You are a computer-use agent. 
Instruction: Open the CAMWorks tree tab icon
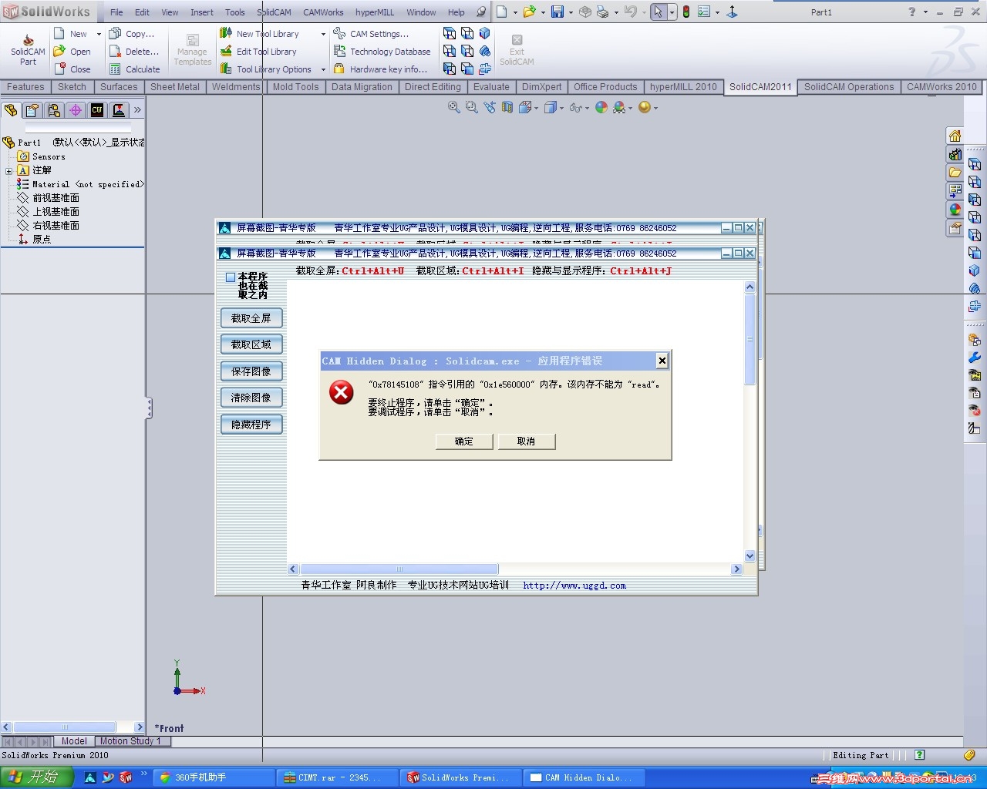(x=97, y=110)
